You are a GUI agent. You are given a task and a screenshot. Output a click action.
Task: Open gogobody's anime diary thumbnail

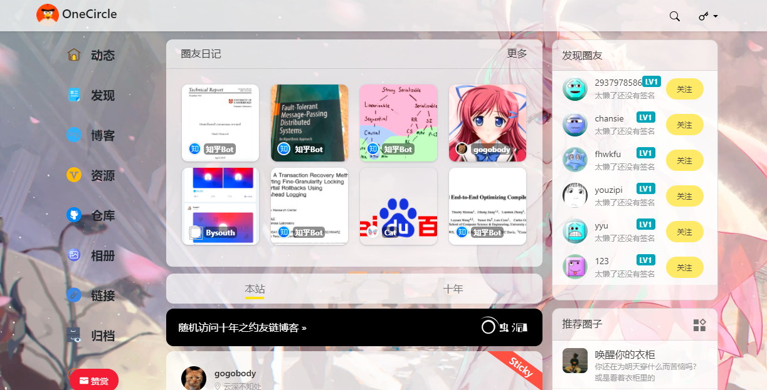coord(487,123)
